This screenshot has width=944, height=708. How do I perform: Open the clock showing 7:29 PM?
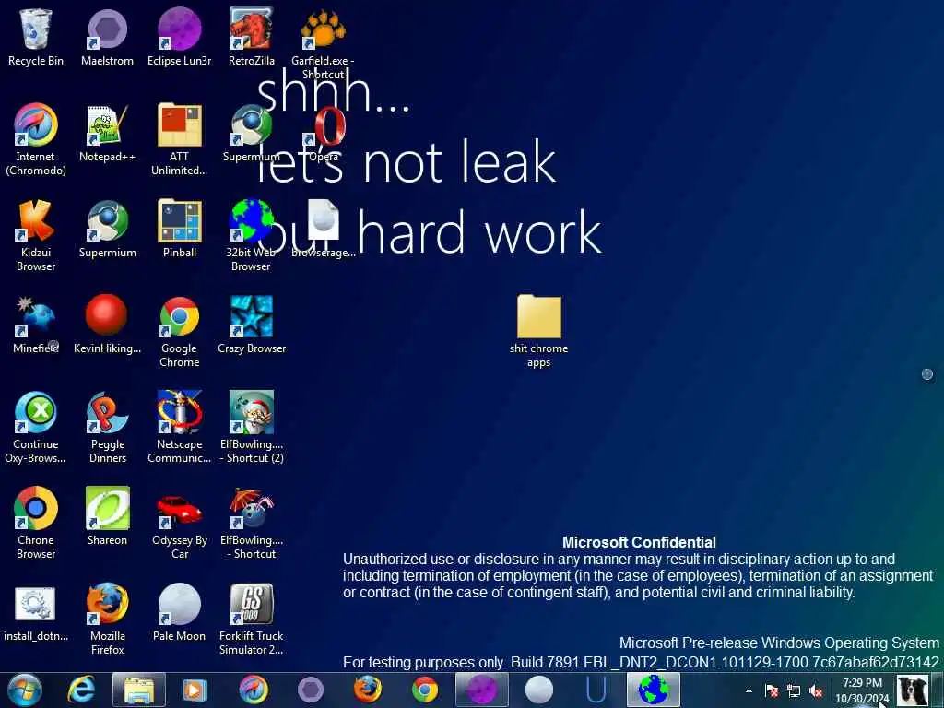(862, 690)
